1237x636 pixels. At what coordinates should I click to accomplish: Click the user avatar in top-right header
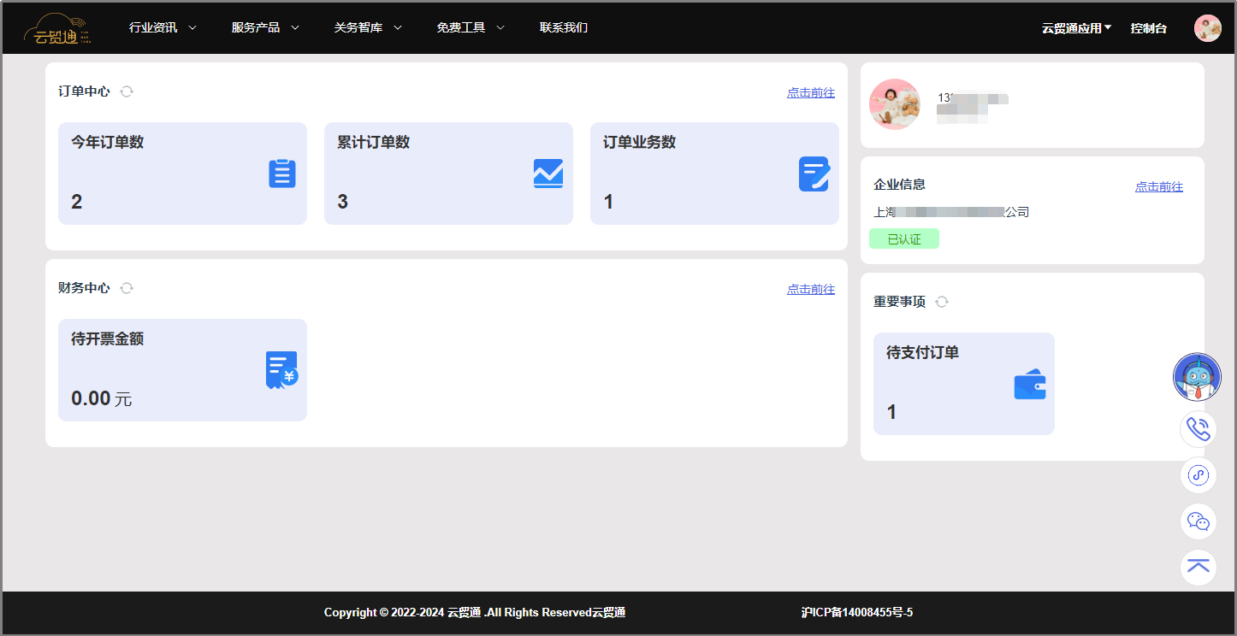1207,28
